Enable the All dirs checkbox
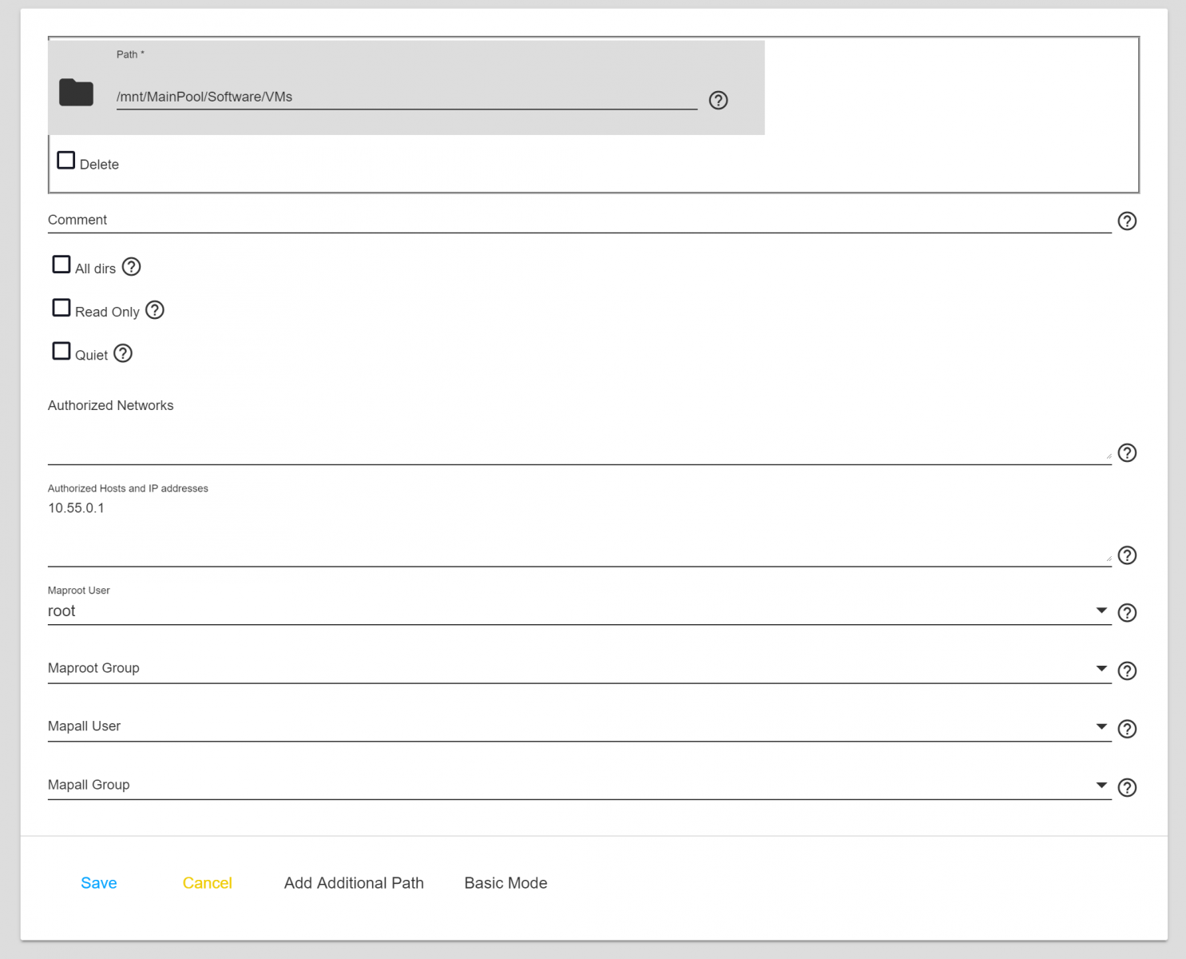 point(61,265)
